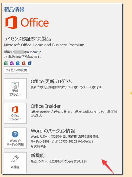Open Word のバージョン情報 button

[x=15, y=138]
